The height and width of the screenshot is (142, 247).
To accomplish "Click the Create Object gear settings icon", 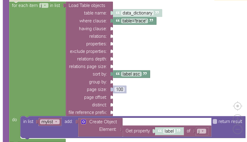I will pos(84,122).
